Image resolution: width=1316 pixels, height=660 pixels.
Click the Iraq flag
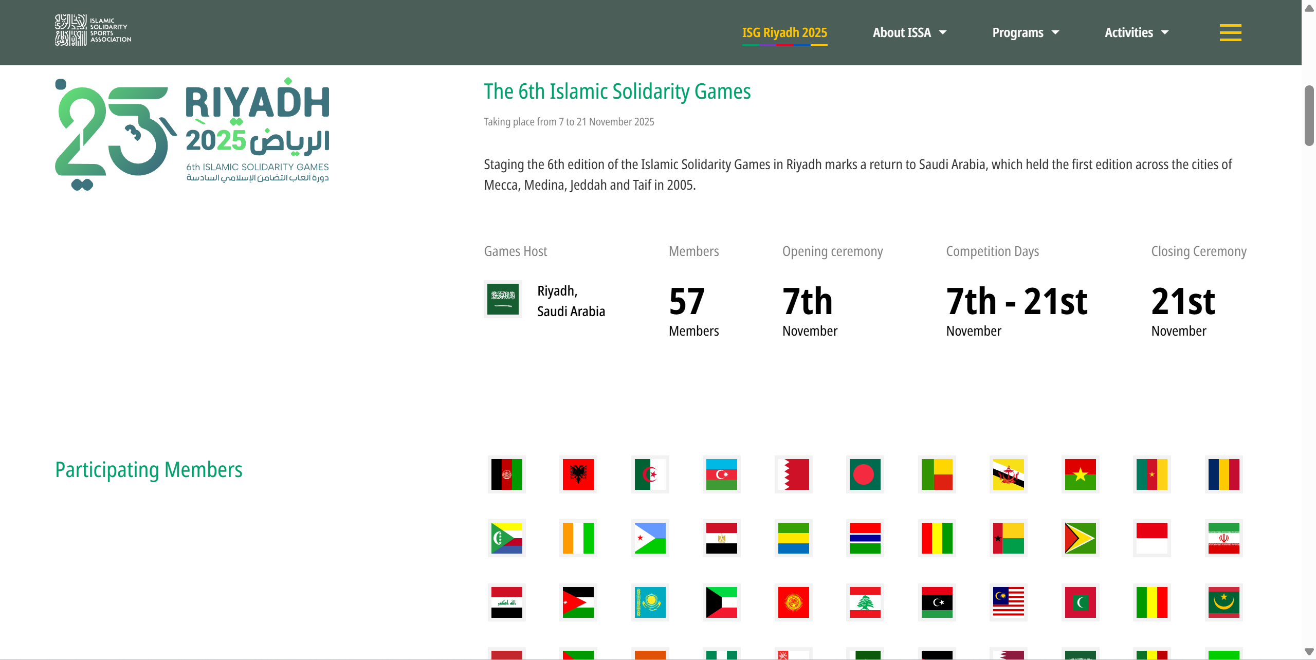[x=506, y=602]
